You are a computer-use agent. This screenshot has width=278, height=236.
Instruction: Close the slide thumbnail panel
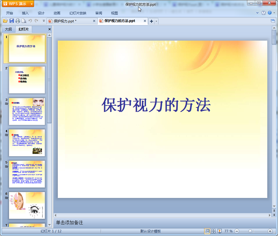50,29
